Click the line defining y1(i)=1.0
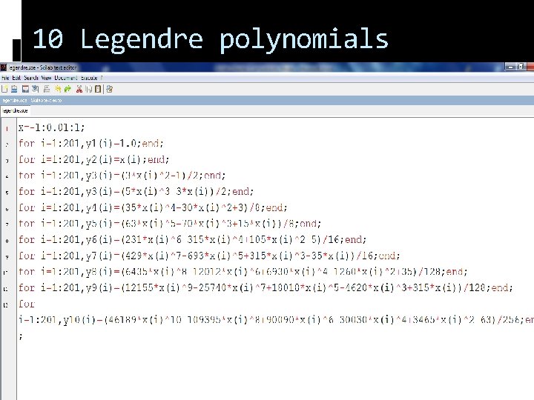The width and height of the screenshot is (534, 400). point(91,144)
